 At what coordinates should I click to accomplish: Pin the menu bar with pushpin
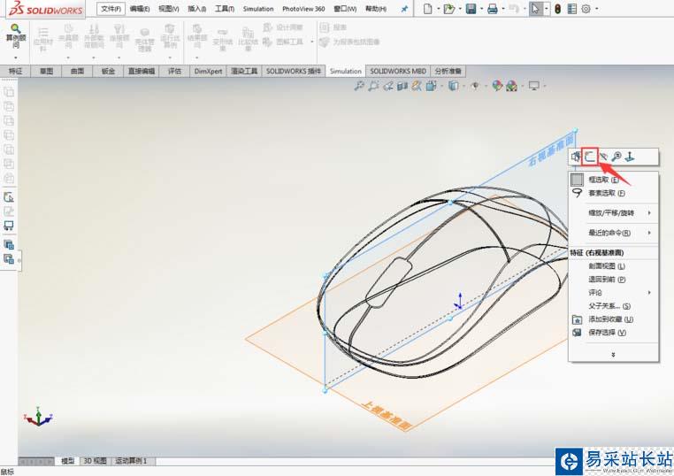coord(404,9)
